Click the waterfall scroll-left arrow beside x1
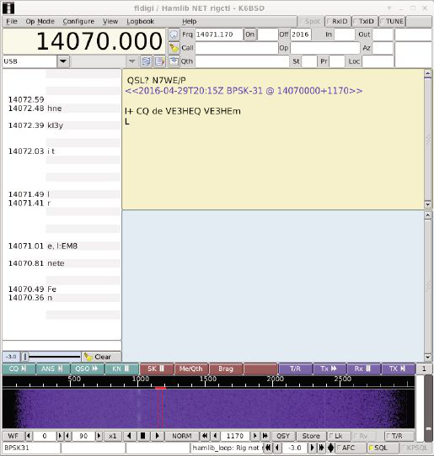This screenshot has height=456, width=434. pos(129,436)
